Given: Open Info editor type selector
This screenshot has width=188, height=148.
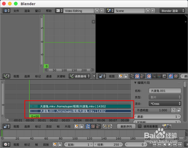Looking at the screenshot, I should coord(6,11).
